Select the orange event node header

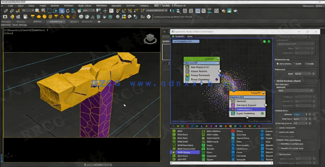(247, 93)
